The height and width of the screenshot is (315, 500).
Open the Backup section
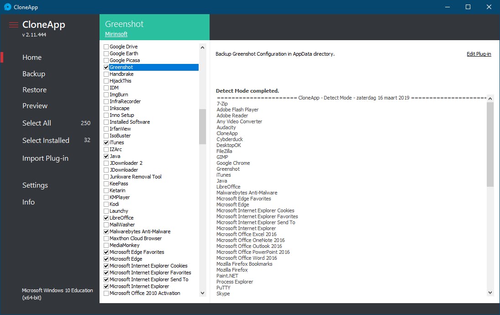tap(34, 73)
